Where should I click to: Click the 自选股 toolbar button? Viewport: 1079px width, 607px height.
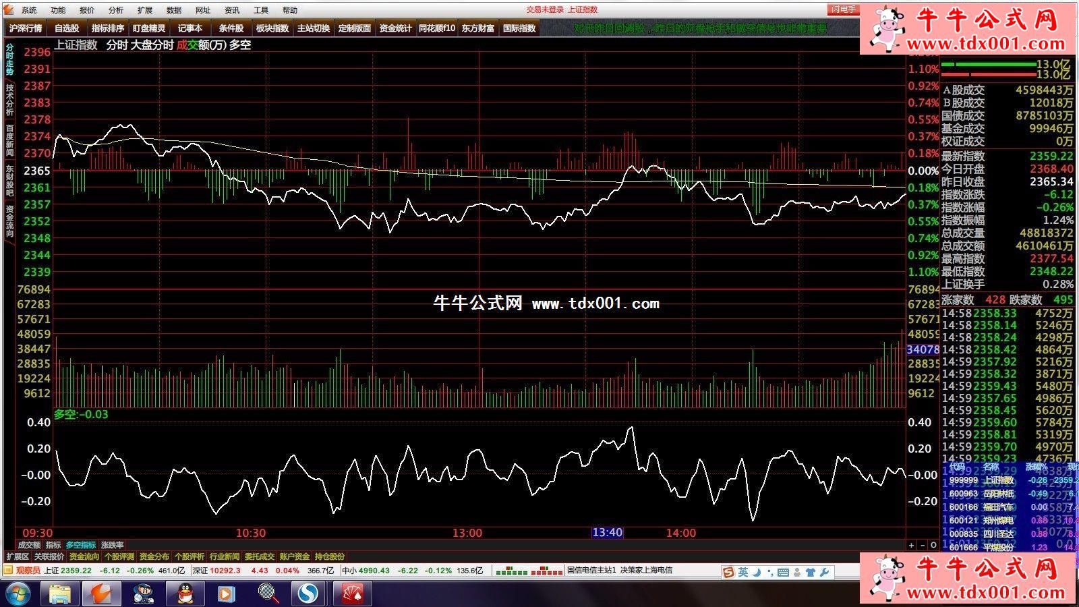(67, 28)
